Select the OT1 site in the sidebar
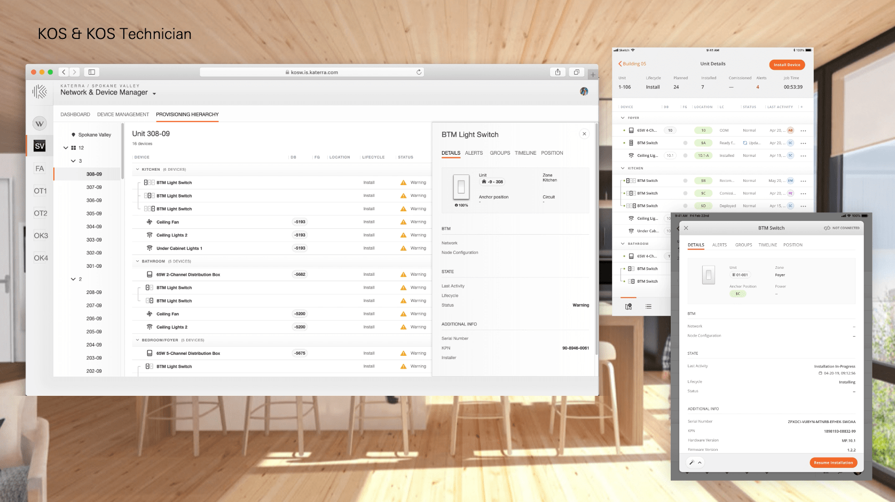 pos(41,191)
